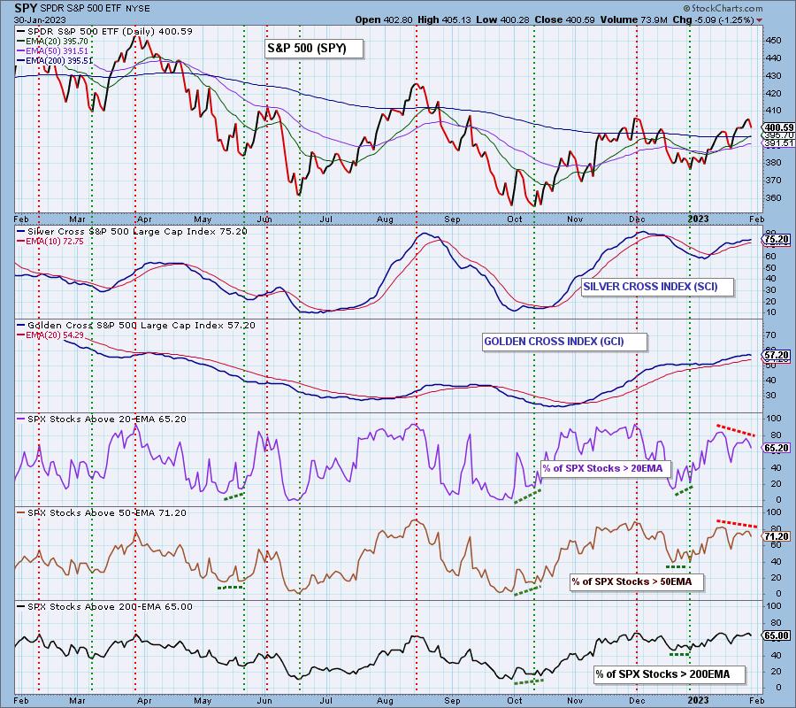
Task: Click the % of SPX Stocks > 200EMA label
Action: tap(670, 674)
